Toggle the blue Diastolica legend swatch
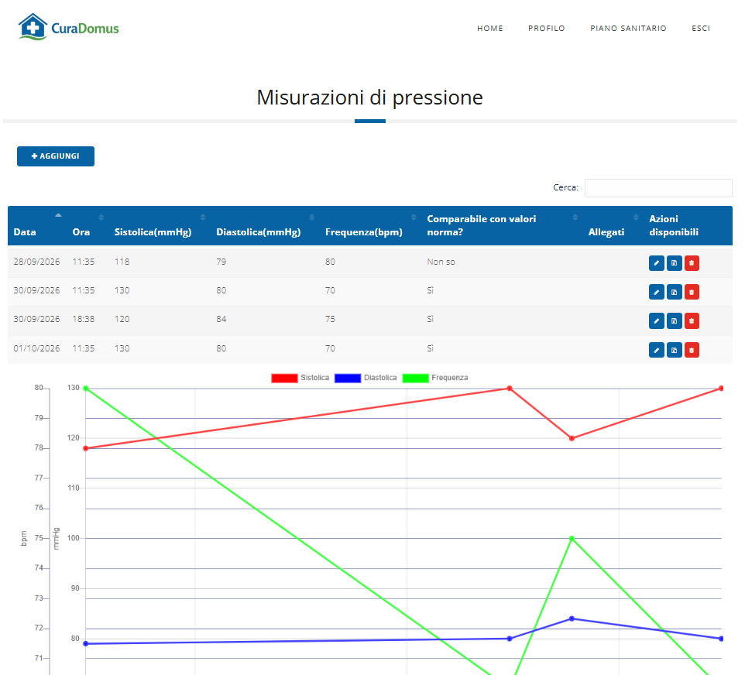This screenshot has height=675, width=745. click(x=348, y=378)
